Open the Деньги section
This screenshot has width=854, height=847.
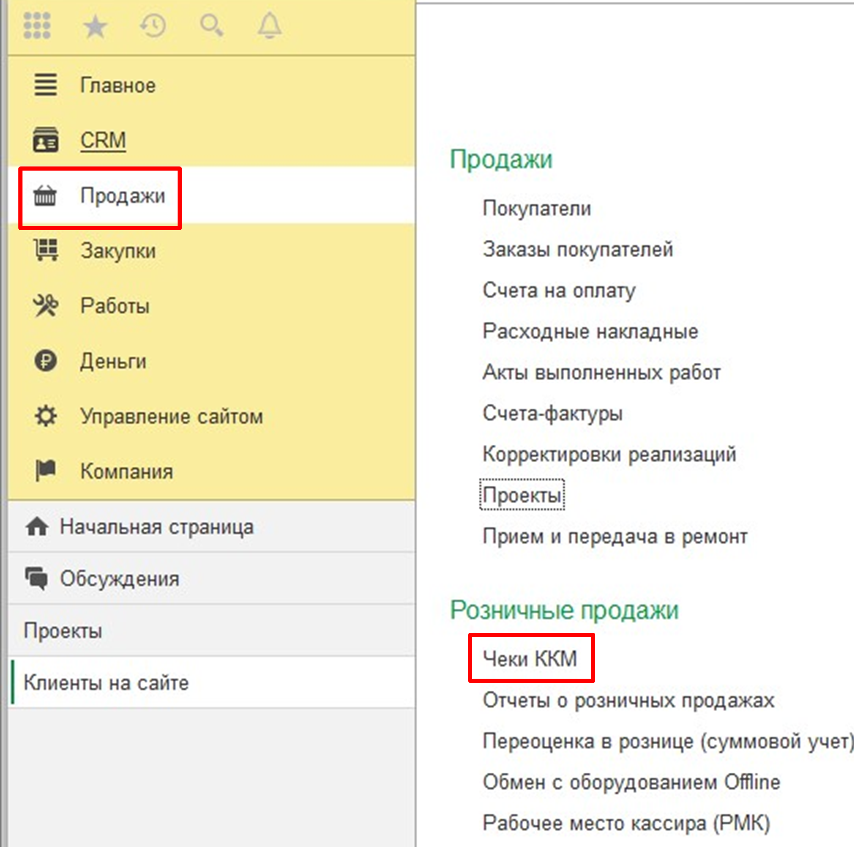point(113,361)
